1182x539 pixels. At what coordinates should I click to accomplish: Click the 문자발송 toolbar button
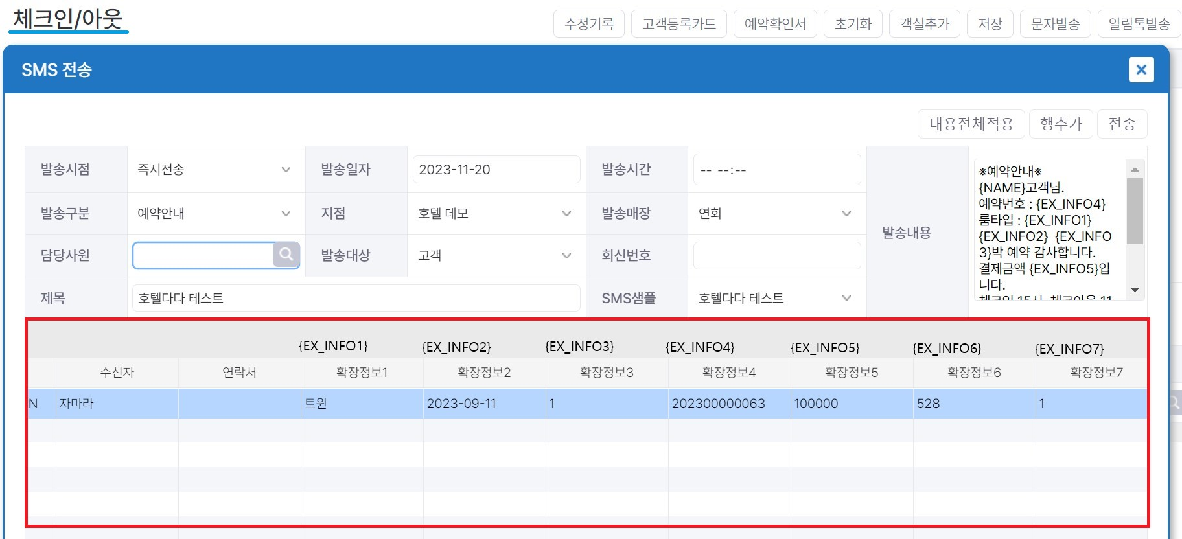(x=1055, y=24)
